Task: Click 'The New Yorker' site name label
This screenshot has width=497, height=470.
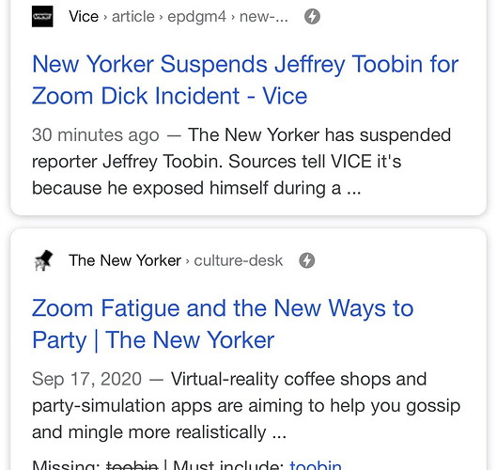Action: [125, 260]
